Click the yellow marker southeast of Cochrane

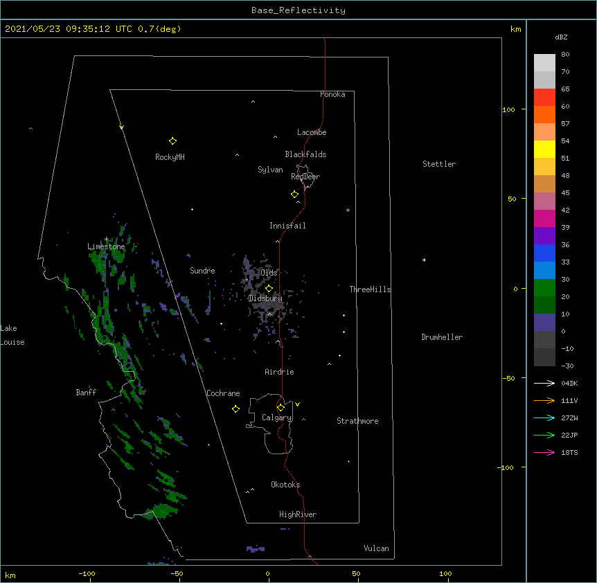click(235, 409)
